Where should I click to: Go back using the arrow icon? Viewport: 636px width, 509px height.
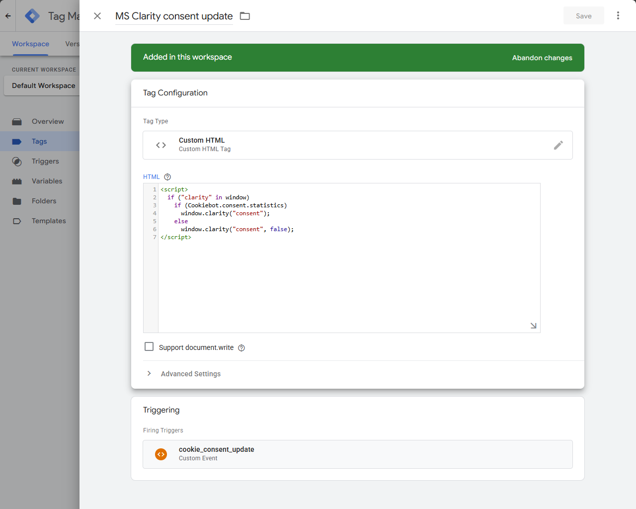click(x=8, y=16)
